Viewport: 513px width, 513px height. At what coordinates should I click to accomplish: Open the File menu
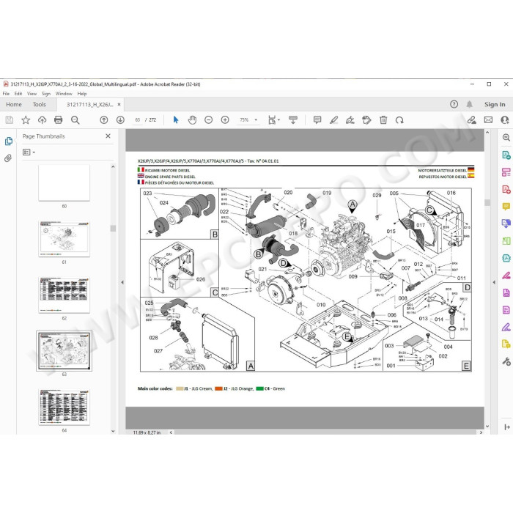point(6,94)
